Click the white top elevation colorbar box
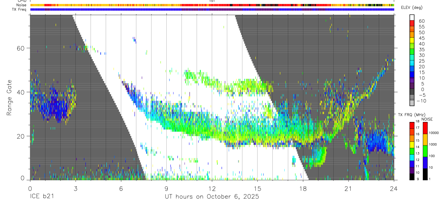The height and width of the screenshot is (204, 443). coord(412,18)
